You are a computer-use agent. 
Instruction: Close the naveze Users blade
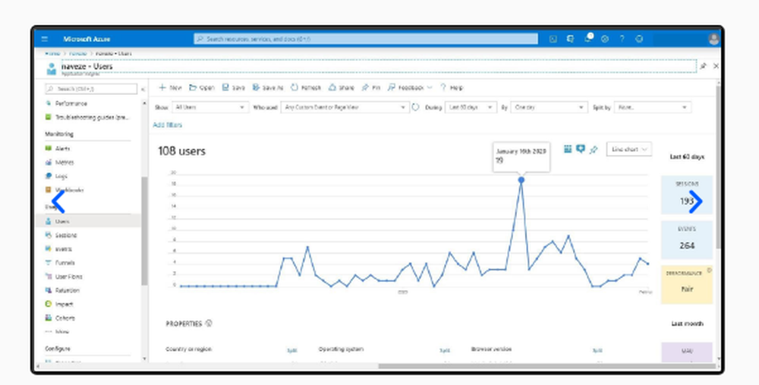[716, 66]
